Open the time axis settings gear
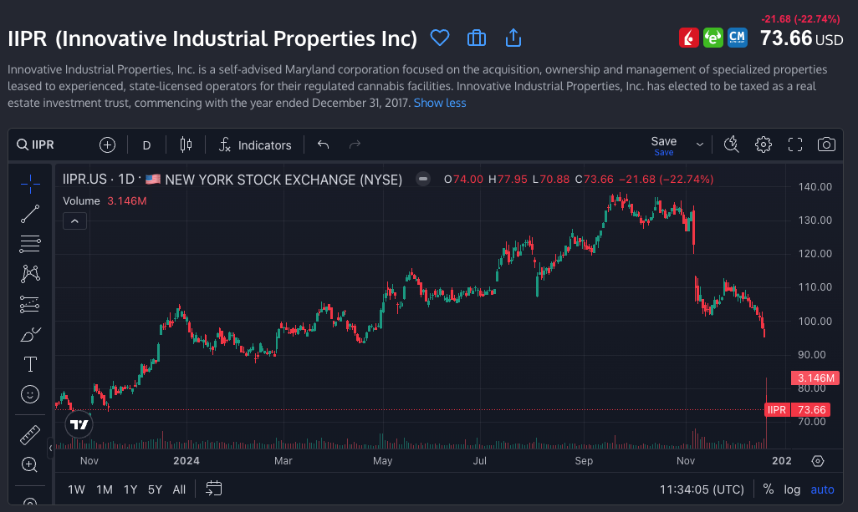The image size is (858, 512). [818, 461]
